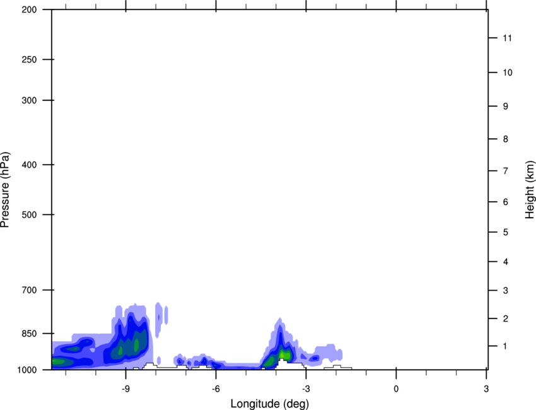Pick height tick label 6

[506, 202]
